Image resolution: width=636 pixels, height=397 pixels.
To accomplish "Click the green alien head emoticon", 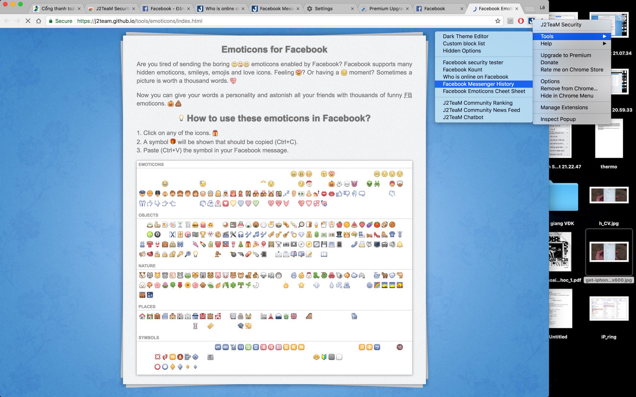I will point(369,184).
